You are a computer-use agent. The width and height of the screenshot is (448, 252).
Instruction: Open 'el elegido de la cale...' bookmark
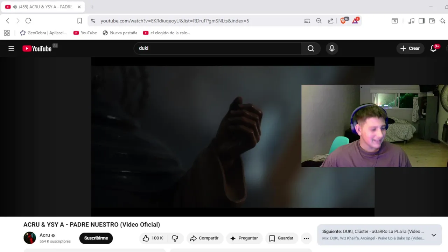tap(167, 33)
